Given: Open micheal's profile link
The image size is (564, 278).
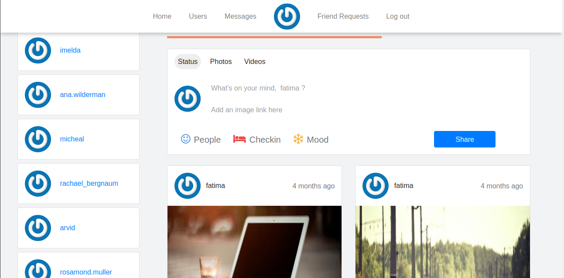Looking at the screenshot, I should click(x=72, y=139).
